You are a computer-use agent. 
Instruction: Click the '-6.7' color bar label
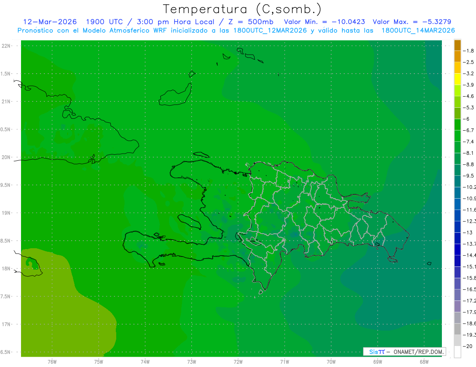468,130
